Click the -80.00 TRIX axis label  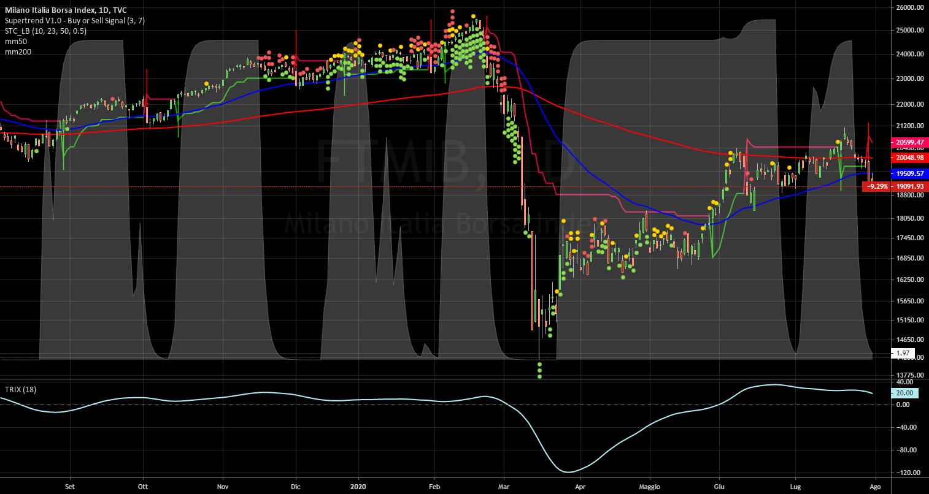[906, 450]
